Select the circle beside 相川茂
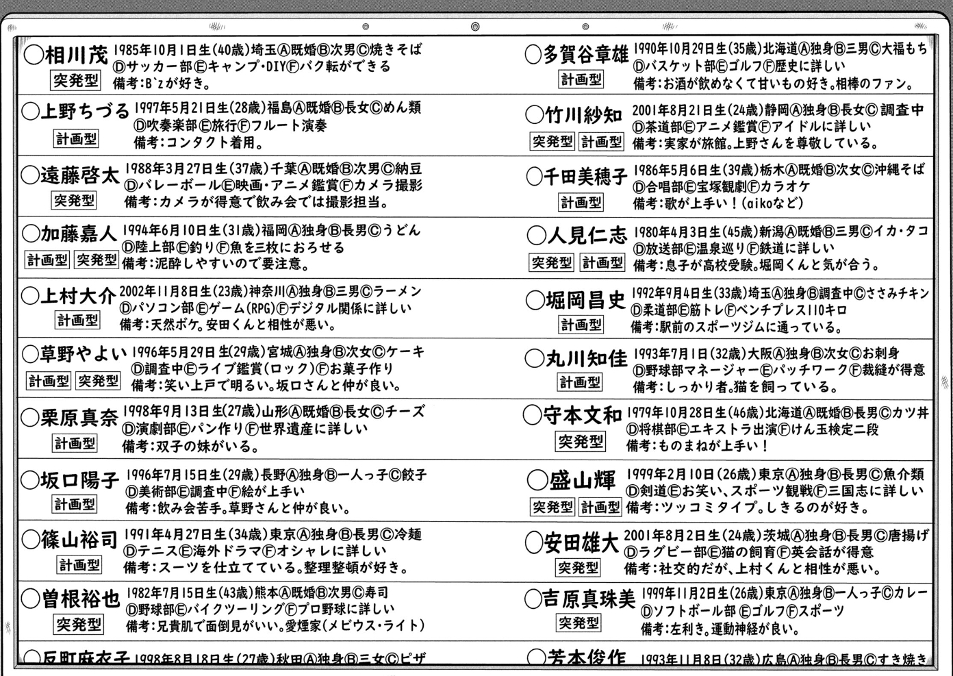 (33, 54)
